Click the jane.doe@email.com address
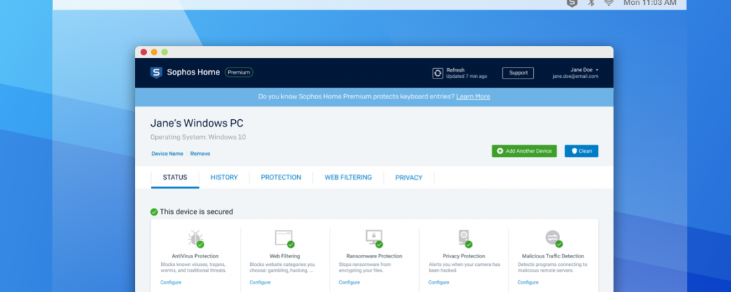731x292 pixels. (x=575, y=76)
